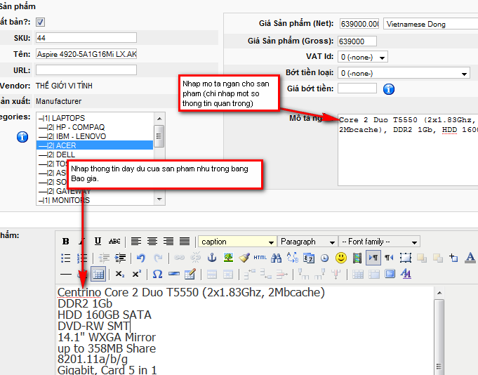
Task: Click the empty URL field
Action: click(86, 70)
